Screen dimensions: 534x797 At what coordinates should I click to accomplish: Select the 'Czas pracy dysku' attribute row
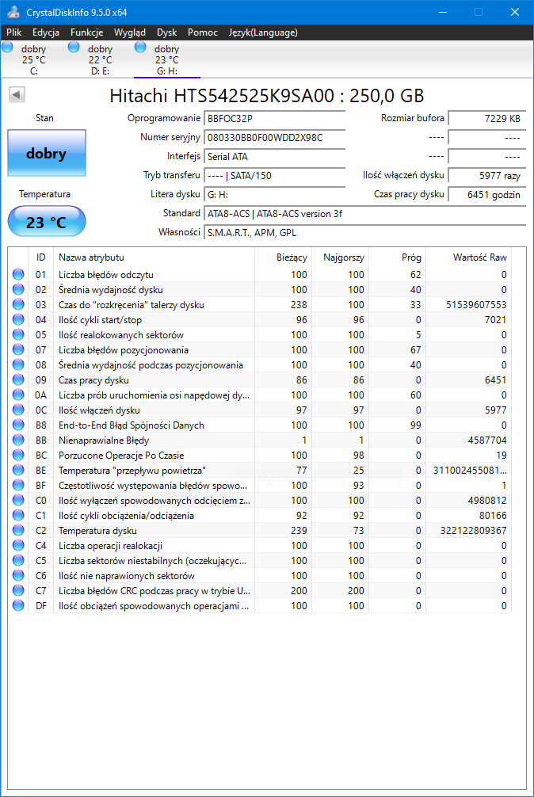[x=259, y=380]
